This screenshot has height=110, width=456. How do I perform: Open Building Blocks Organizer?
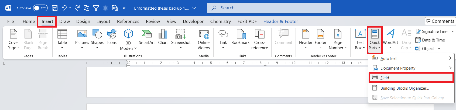(x=412, y=88)
